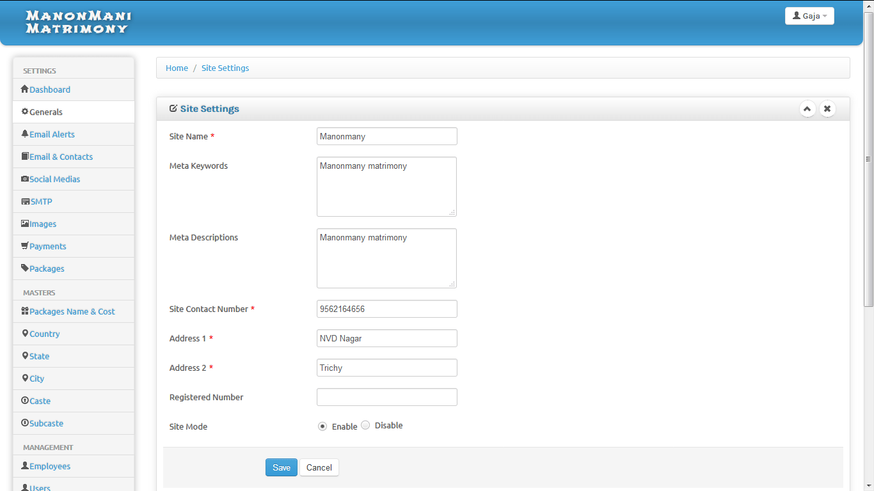This screenshot has height=491, width=874.
Task: Collapse the Site Settings panel
Action: coord(807,109)
